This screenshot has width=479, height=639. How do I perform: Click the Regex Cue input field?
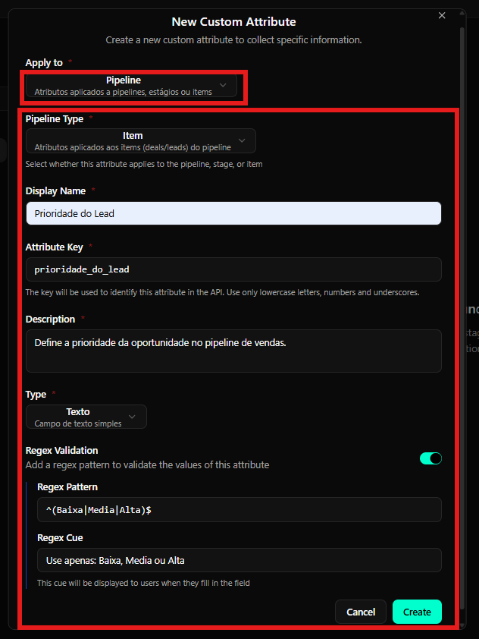[x=239, y=560]
